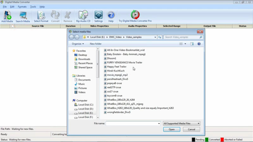Select Local Disk (E:) in sidebar
Screen dimensions: 253x142
83,113
